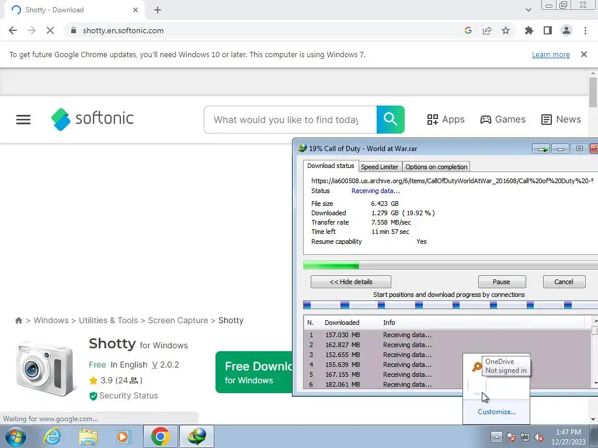598x448 pixels.
Task: Click IDM window green arrow button
Action: [541, 149]
